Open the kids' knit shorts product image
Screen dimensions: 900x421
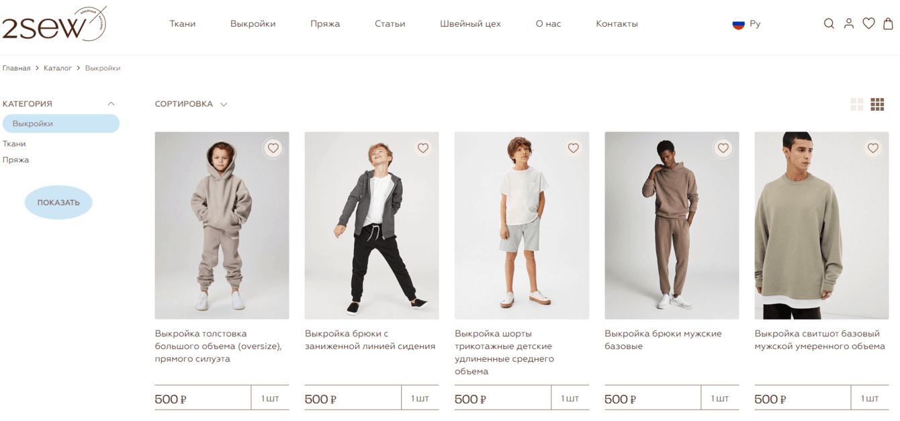tap(521, 225)
